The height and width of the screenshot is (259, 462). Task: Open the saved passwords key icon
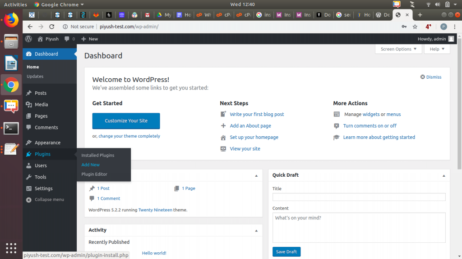tap(404, 27)
